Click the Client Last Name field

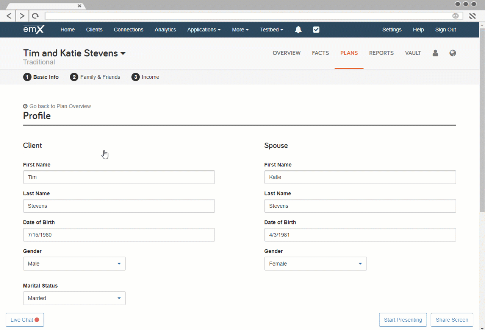[119, 206]
